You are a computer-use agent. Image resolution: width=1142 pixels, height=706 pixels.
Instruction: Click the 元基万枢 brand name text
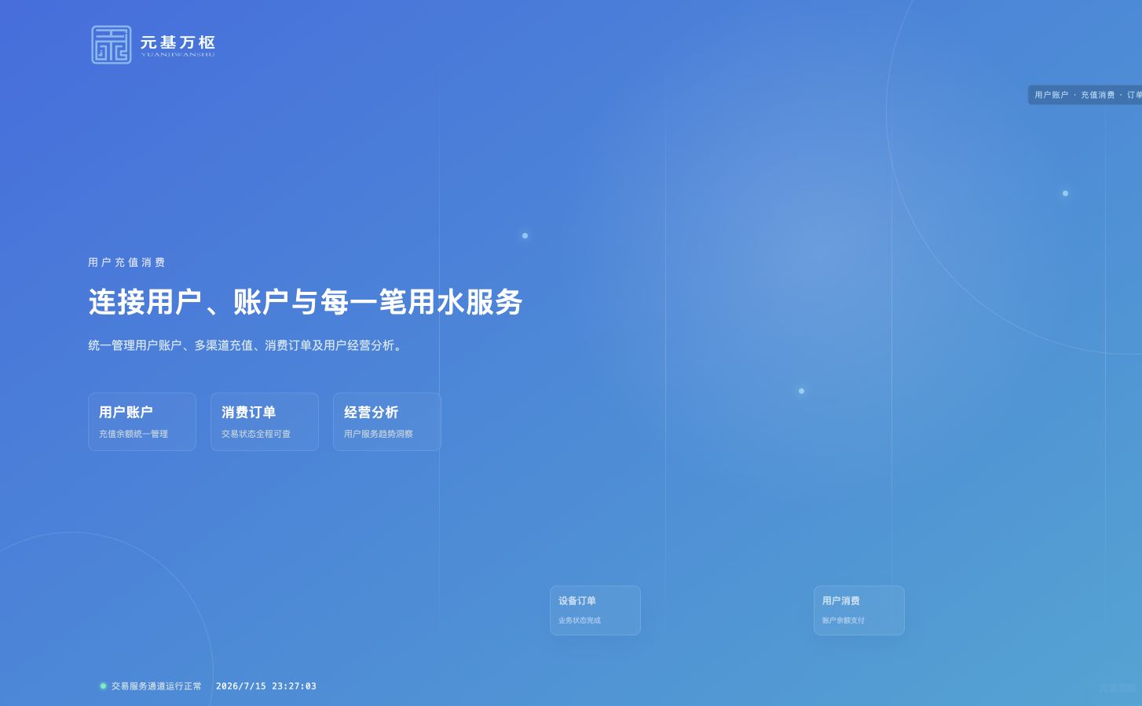coord(178,42)
